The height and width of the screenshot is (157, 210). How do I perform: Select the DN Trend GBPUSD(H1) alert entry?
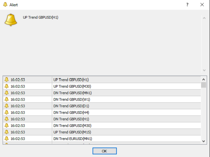click(x=71, y=119)
